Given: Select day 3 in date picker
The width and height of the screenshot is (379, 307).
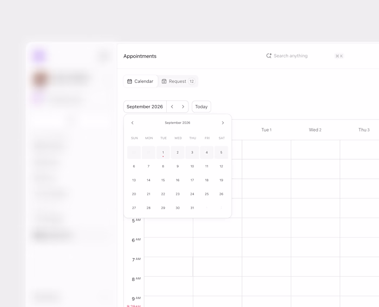Looking at the screenshot, I should 192,153.
